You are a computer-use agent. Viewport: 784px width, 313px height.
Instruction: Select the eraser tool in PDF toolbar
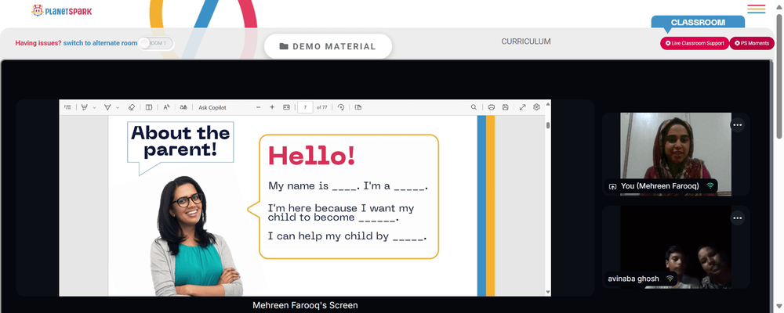tap(132, 107)
